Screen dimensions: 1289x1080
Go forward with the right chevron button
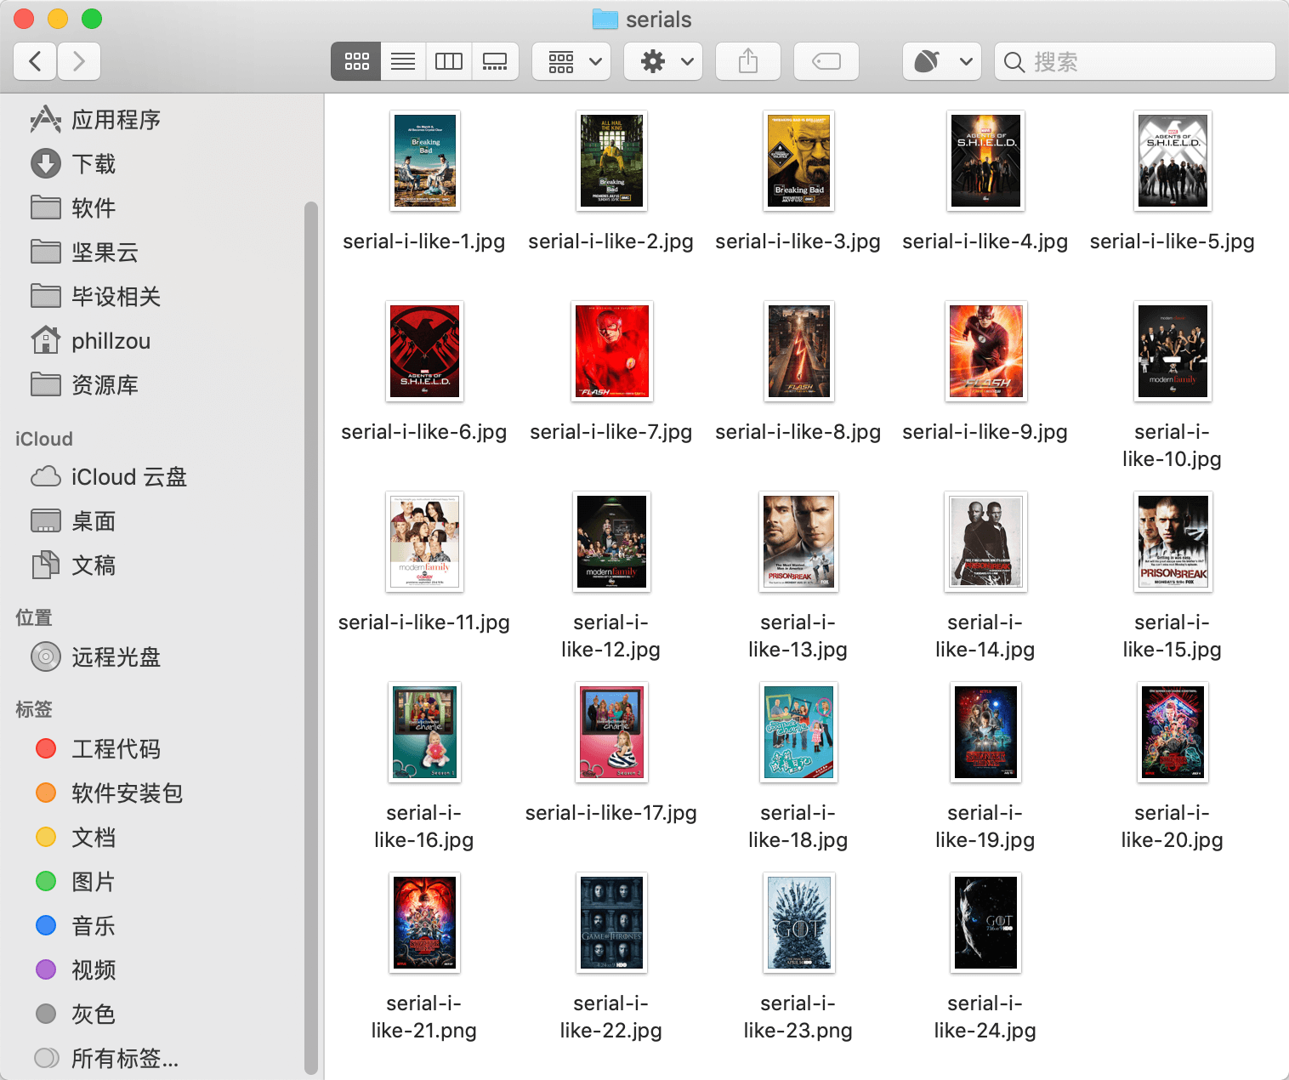(x=79, y=61)
